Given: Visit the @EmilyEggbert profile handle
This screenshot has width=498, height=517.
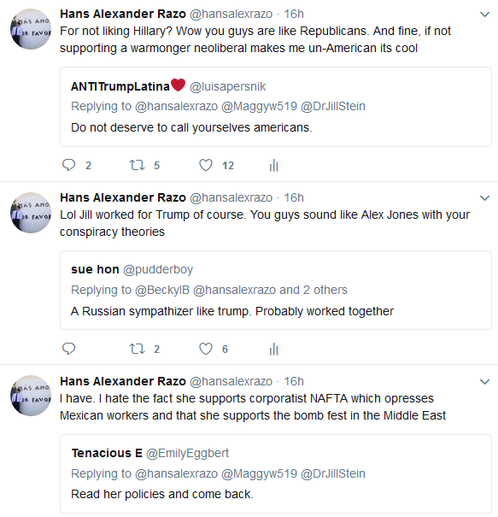Looking at the screenshot, I should tap(187, 454).
